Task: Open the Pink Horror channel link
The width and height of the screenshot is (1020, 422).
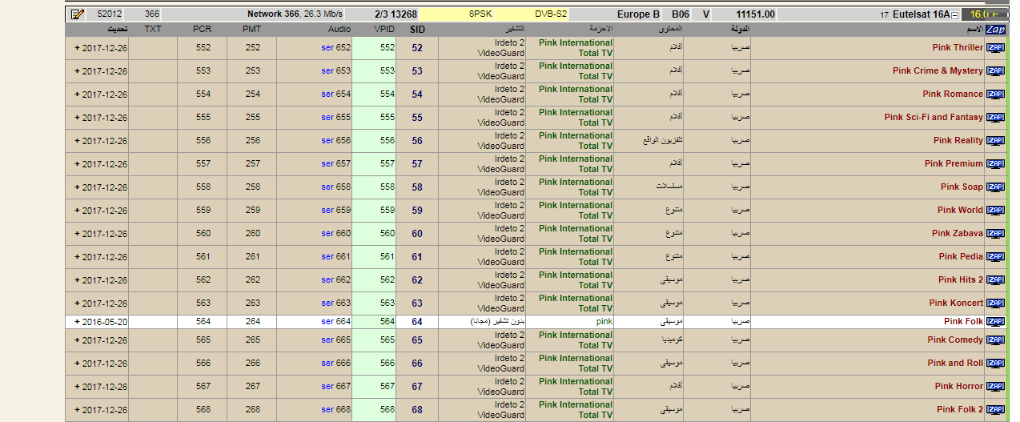Action: coord(959,387)
